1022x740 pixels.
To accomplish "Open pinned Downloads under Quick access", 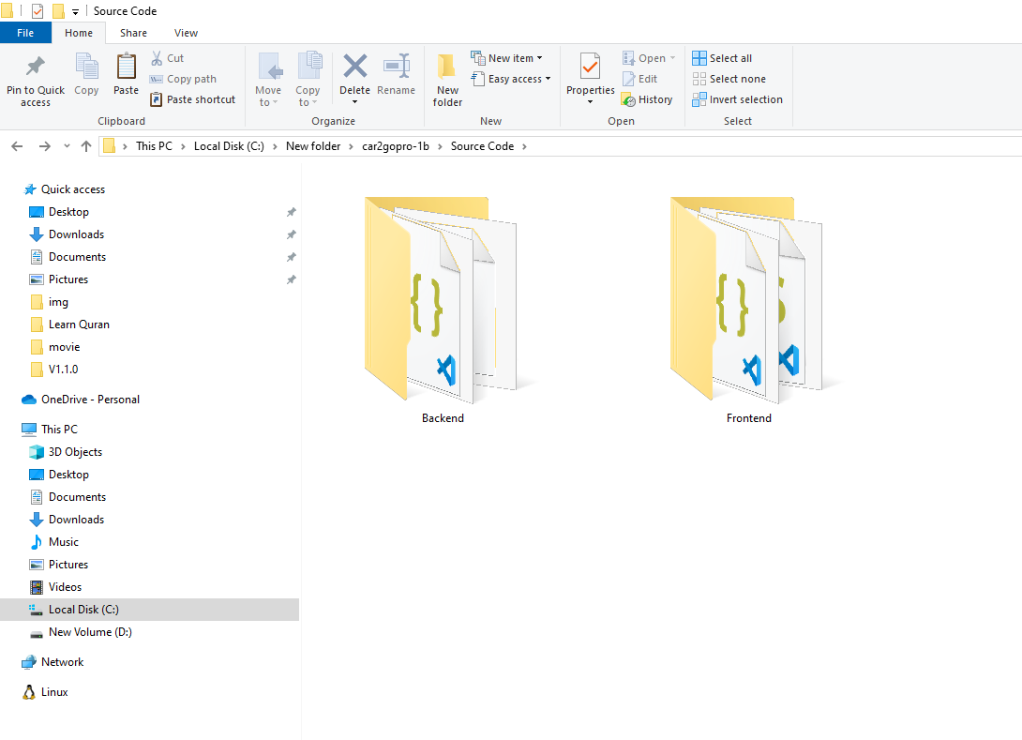I will 76,234.
